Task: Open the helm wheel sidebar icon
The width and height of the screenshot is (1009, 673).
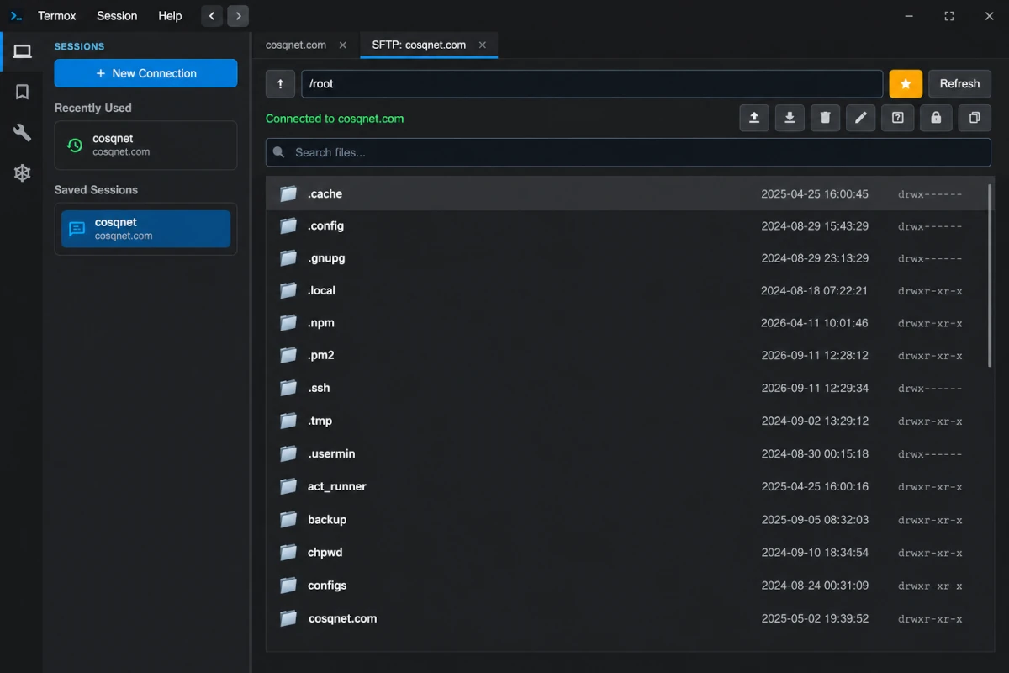Action: click(x=23, y=172)
